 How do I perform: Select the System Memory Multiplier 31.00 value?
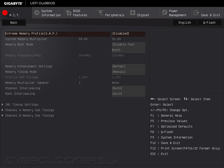coord(116,39)
